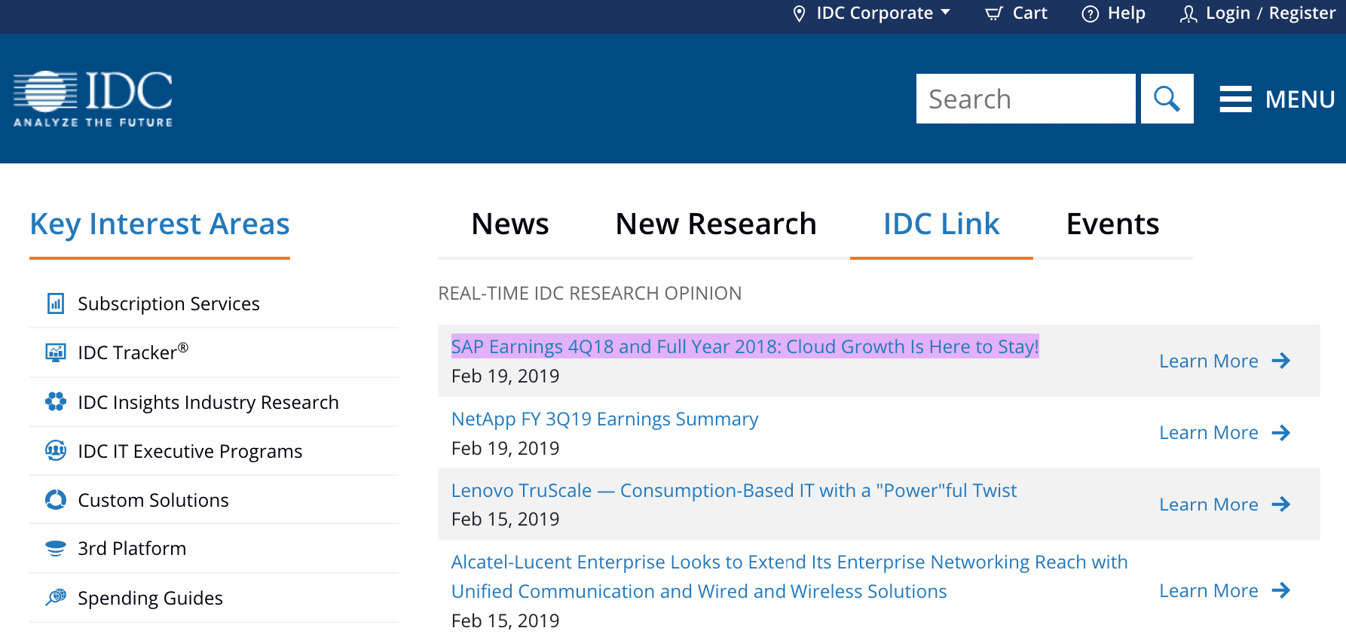Click the IDC Insights Industry Research icon
Viewport: 1346px width, 634px height.
point(56,402)
